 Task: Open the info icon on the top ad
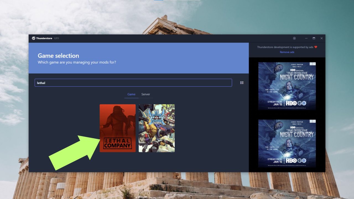coord(311,64)
